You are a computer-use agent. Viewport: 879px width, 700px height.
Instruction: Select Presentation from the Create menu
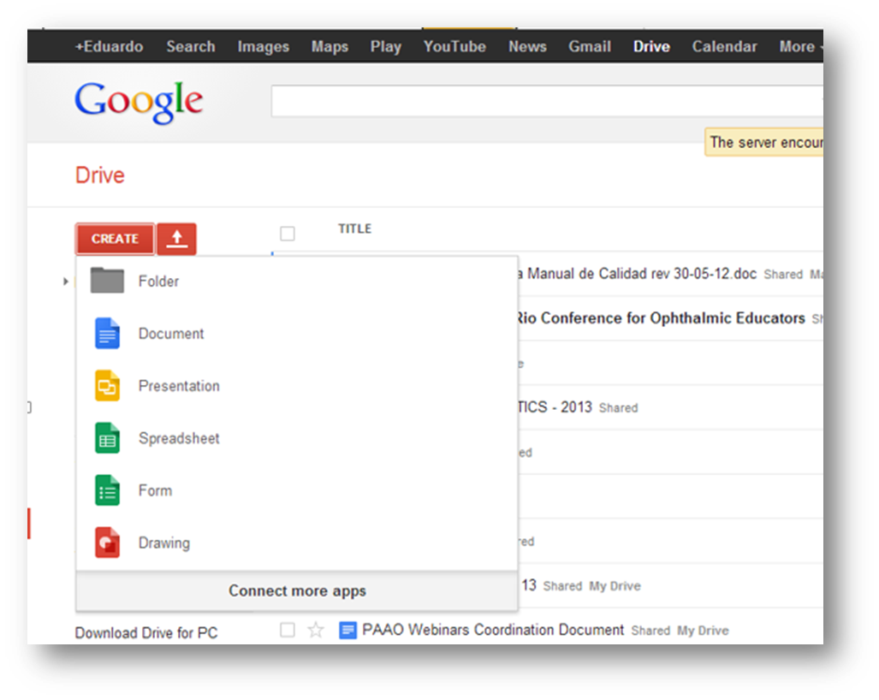pyautogui.click(x=179, y=386)
